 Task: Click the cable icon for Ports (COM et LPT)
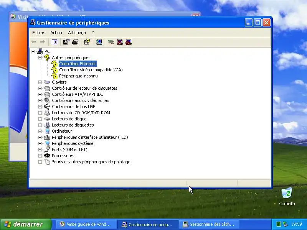point(47,149)
